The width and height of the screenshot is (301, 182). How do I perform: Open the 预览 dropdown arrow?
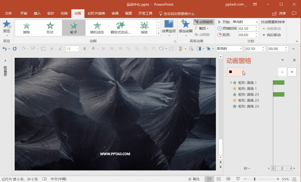[7, 35]
